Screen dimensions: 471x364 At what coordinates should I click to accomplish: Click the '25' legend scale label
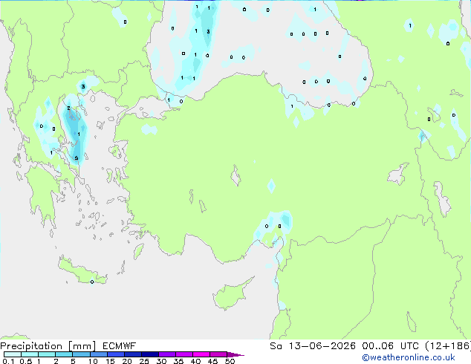click(144, 361)
